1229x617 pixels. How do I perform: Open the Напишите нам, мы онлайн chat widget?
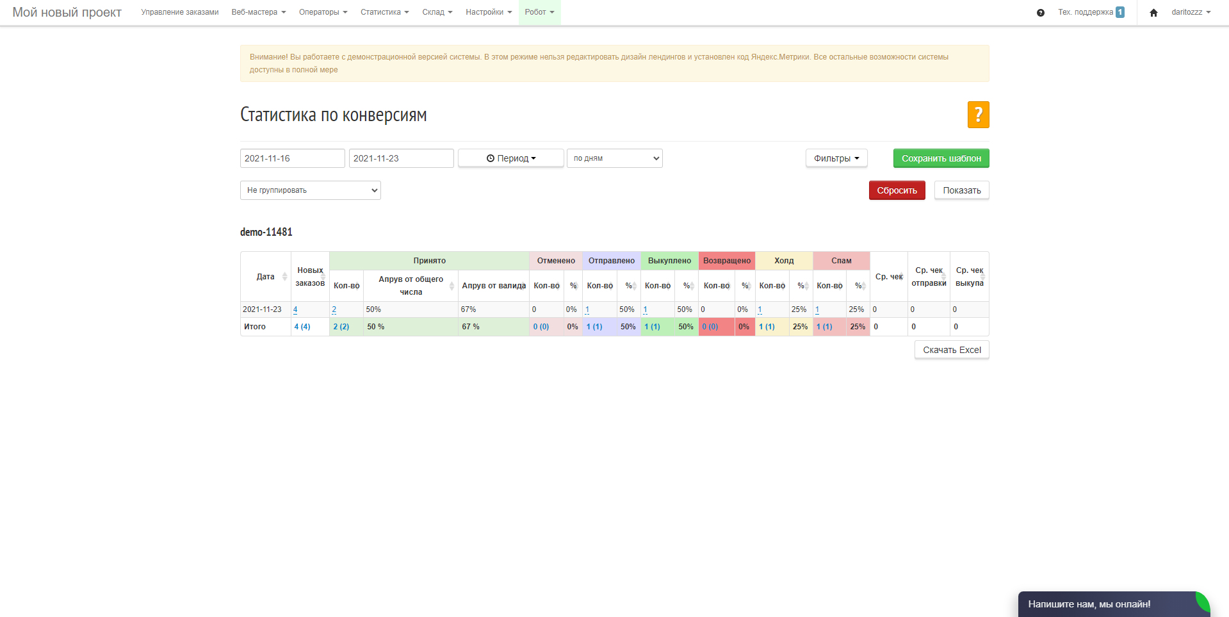point(1114,604)
